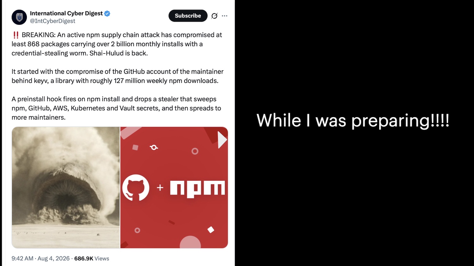This screenshot has height=266, width=474.
Task: Click the GitHub octocat logo in image
Action: pos(136,188)
